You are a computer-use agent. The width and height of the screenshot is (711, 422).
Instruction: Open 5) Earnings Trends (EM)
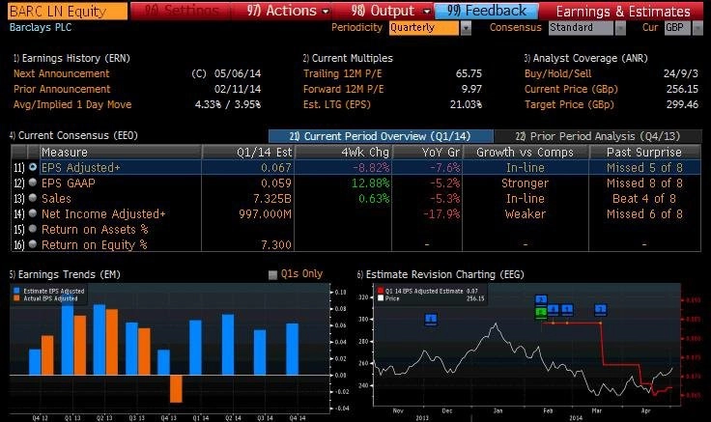click(65, 274)
